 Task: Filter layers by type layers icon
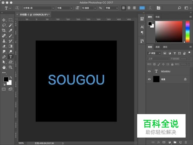click(175, 53)
